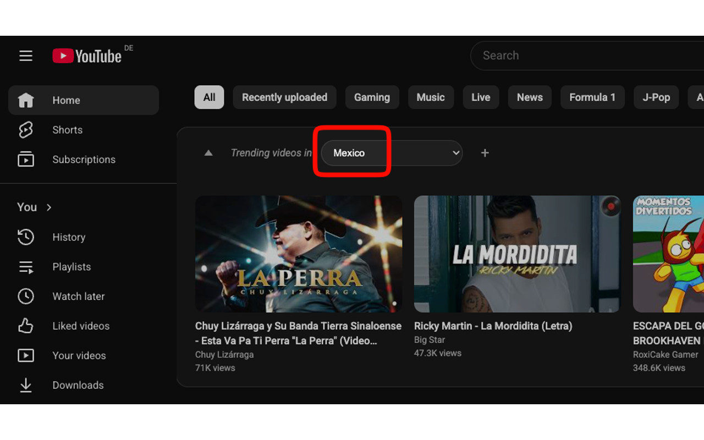This screenshot has width=704, height=440.
Task: Click into the Search field
Action: coord(587,56)
